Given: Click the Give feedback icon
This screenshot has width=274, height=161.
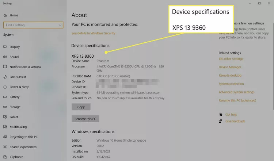Looking at the screenshot, I should click(220, 121).
